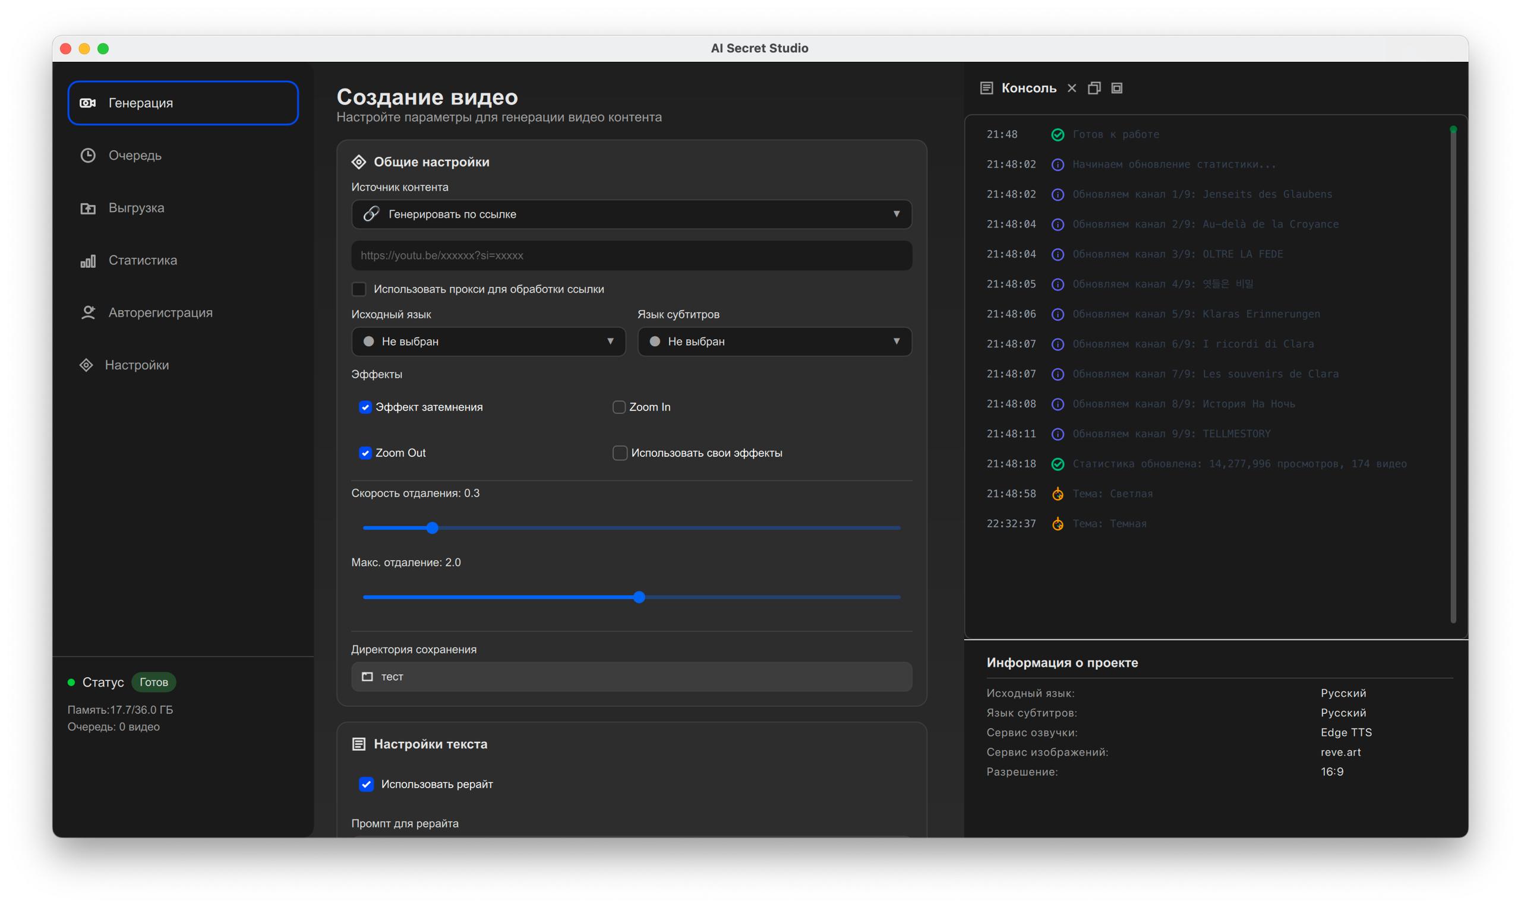The image size is (1521, 907).
Task: Open the Настройки section in sidebar
Action: 135,365
